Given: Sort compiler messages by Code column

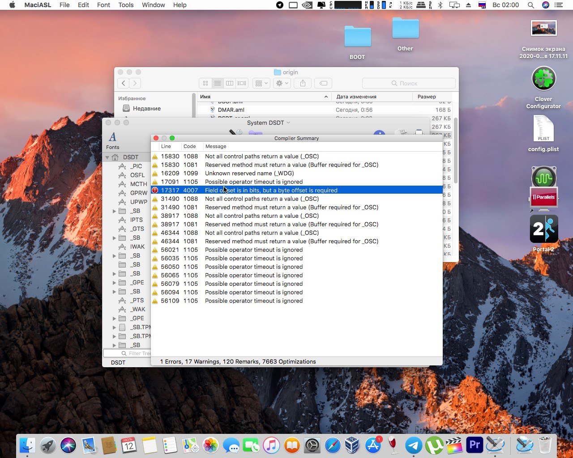Looking at the screenshot, I should 190,146.
